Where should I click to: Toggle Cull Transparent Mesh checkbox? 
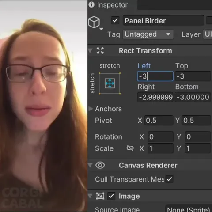coord(169,179)
